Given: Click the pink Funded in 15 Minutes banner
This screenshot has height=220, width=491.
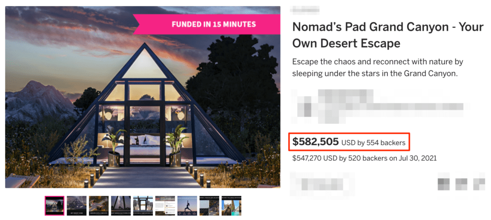Looking at the screenshot, I should 207,24.
